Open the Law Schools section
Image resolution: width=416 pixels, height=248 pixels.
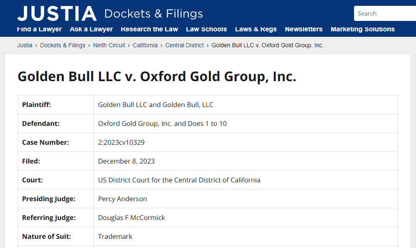[207, 29]
